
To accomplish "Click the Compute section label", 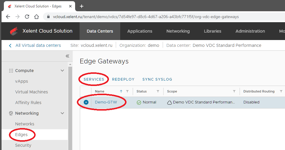I will point(24,71).
